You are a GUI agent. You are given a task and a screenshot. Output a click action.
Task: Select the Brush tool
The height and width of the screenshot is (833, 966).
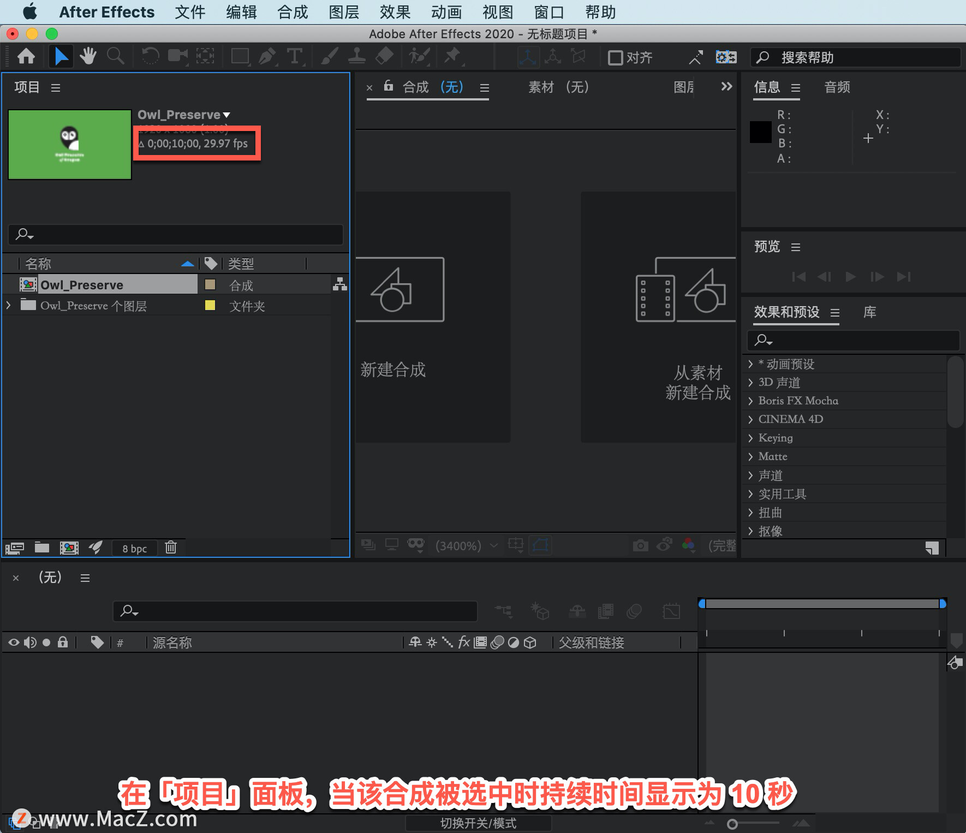point(330,56)
